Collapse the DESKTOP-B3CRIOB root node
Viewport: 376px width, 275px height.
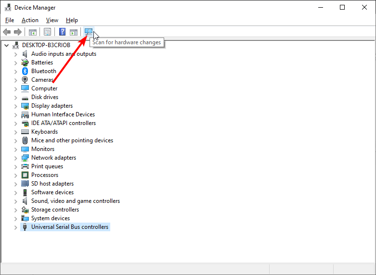point(6,45)
